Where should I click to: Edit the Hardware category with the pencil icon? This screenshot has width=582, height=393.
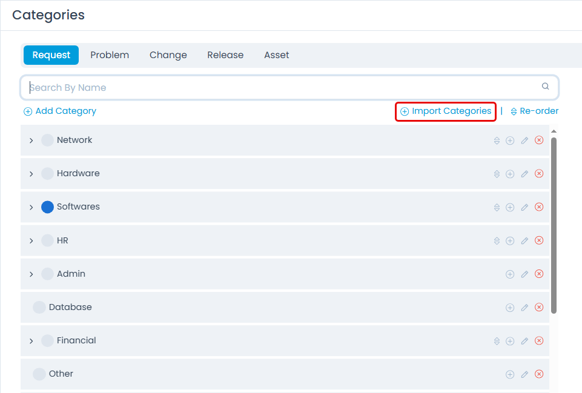click(524, 173)
